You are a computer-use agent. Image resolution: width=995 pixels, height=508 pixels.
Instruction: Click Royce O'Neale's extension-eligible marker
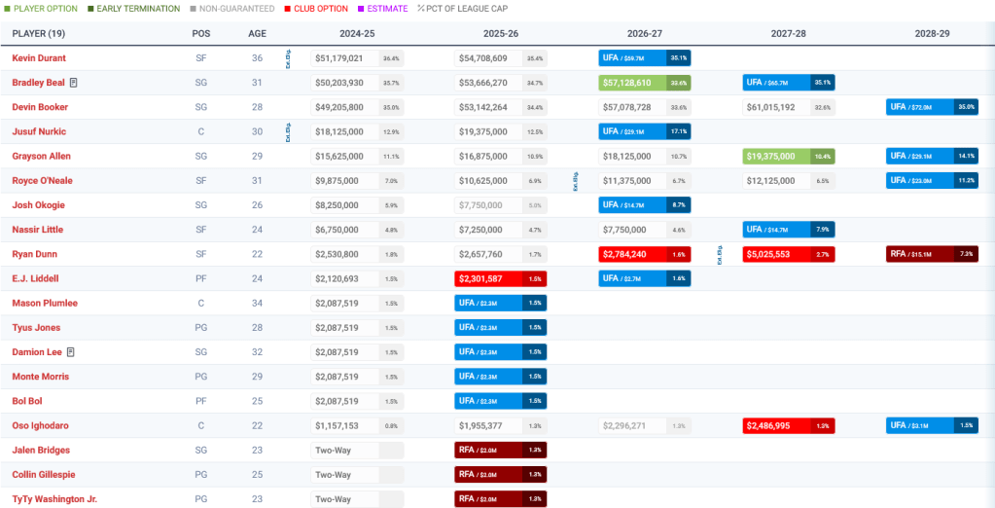(x=576, y=180)
